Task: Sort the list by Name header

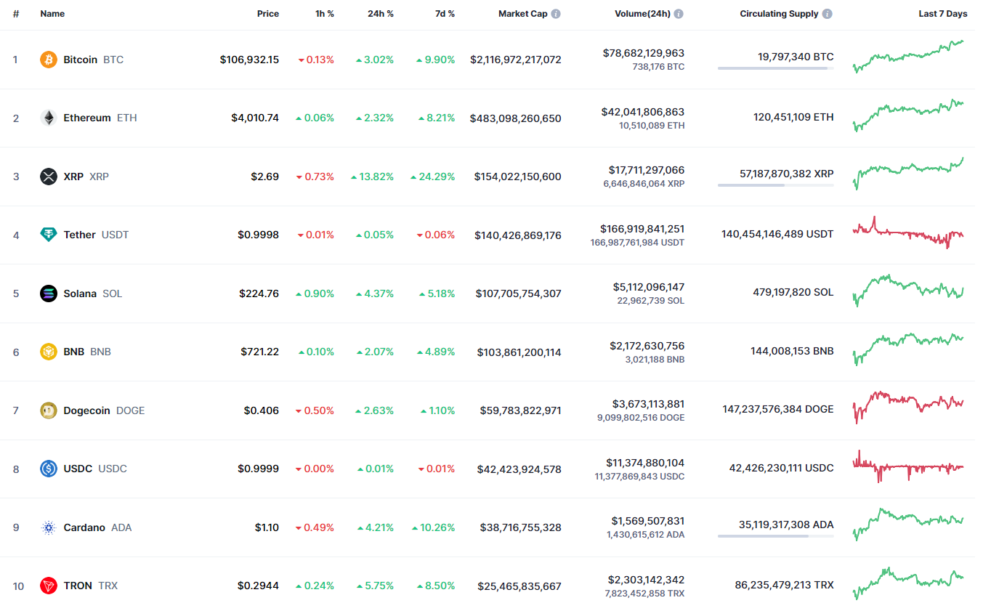Action: coord(52,14)
